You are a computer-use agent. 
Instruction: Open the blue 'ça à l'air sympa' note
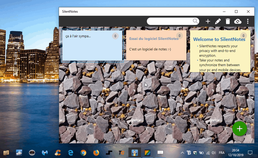(x=92, y=45)
